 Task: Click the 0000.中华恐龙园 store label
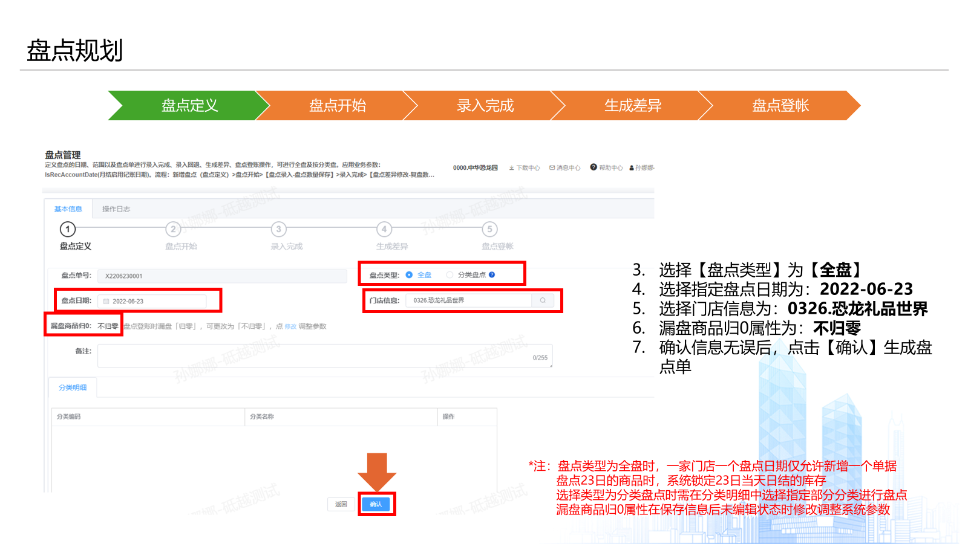tap(476, 168)
